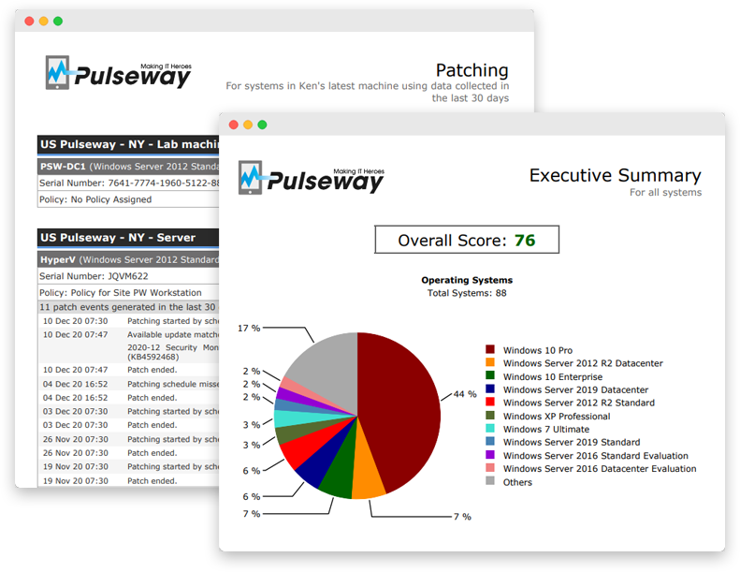The image size is (740, 572).
Task: Click 'US Pulseway - NY - Lab' group header
Action: point(128,144)
